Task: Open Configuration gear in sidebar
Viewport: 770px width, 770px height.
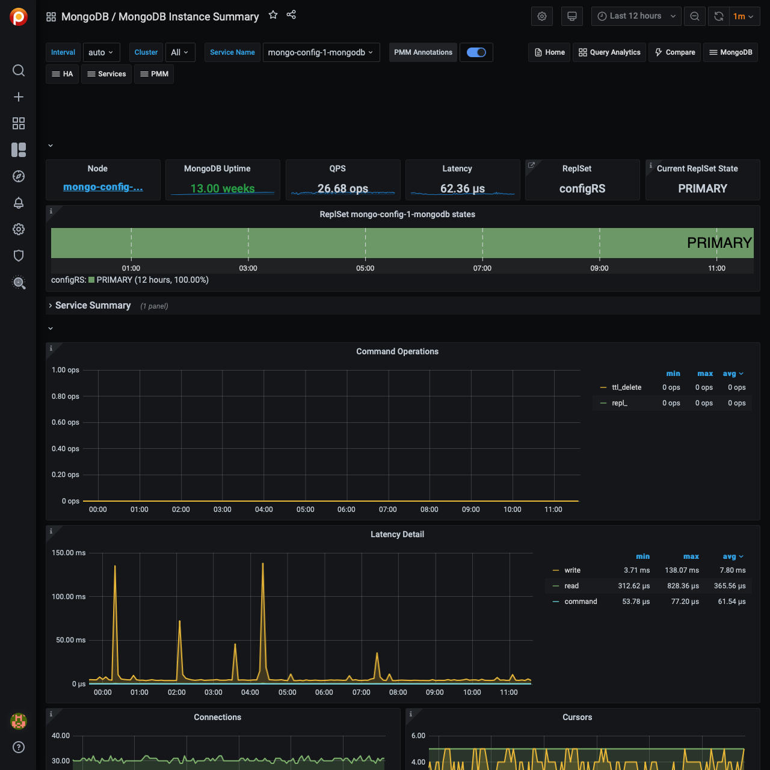Action: [19, 229]
